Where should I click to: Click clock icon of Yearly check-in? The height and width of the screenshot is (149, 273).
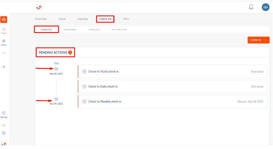[x=84, y=72]
